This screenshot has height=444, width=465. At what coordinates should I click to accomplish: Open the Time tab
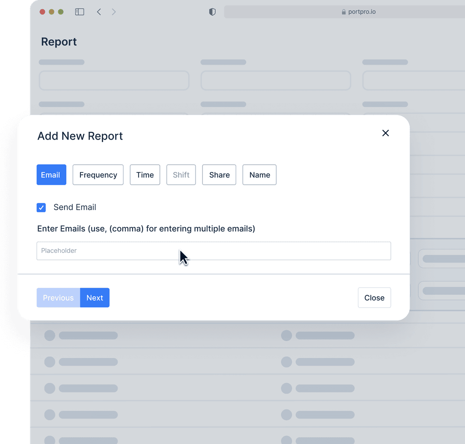(x=145, y=175)
